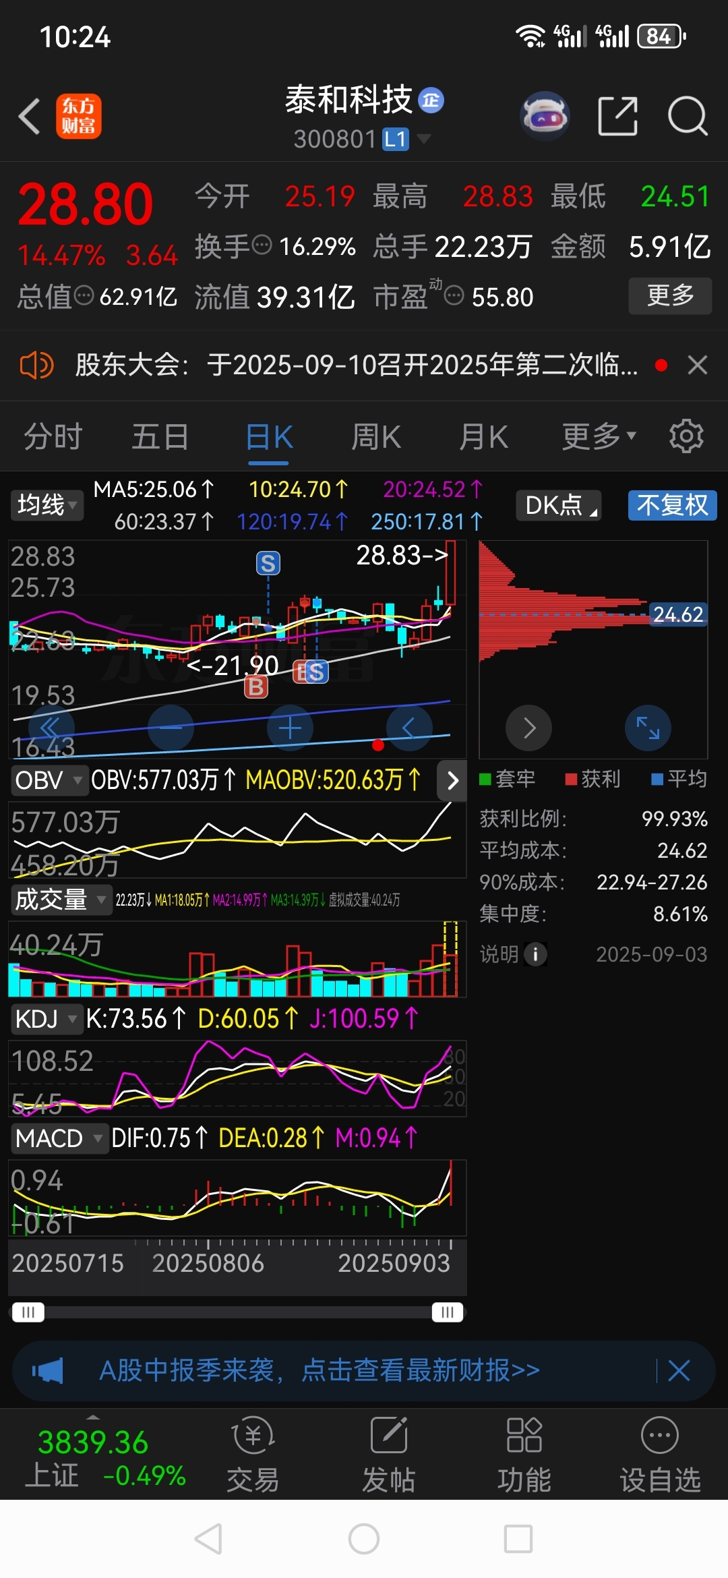Switch to the 周K tab
The height and width of the screenshot is (1578, 728).
[376, 437]
